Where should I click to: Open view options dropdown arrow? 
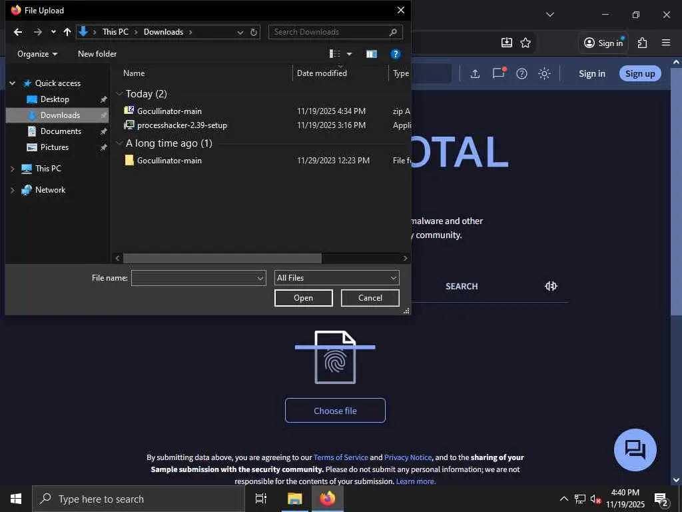(349, 54)
